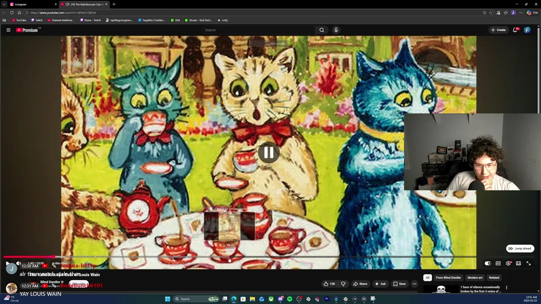
Task: Open the 1 hour of silence suggested video
Action: coord(481,289)
